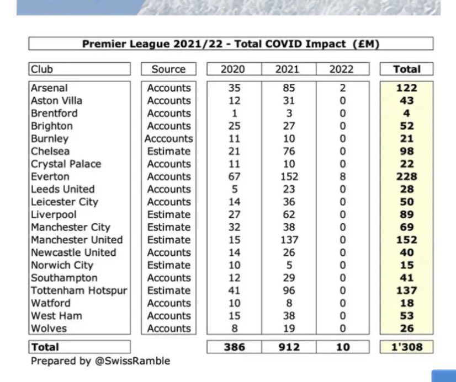This screenshot has width=456, height=382.
Task: Select the Wolves row label
Action: click(x=49, y=329)
